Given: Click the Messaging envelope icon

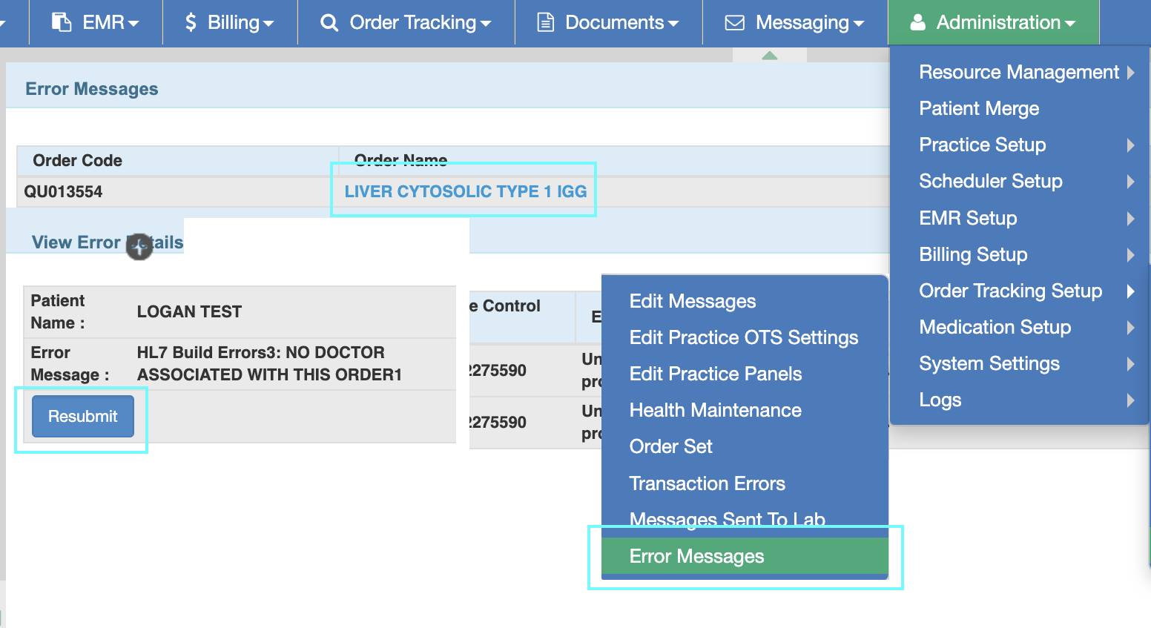Looking at the screenshot, I should [x=734, y=22].
